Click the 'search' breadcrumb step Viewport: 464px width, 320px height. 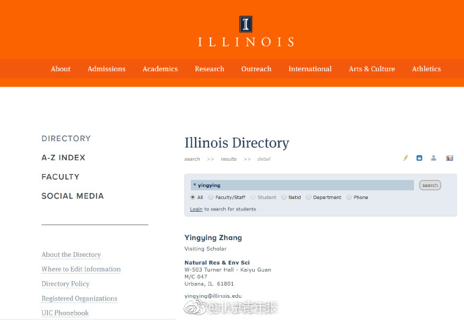[x=192, y=159]
